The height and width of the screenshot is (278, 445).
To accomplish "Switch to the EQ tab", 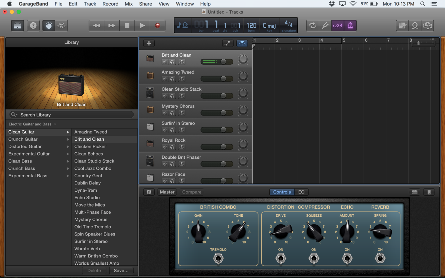I will [x=302, y=192].
